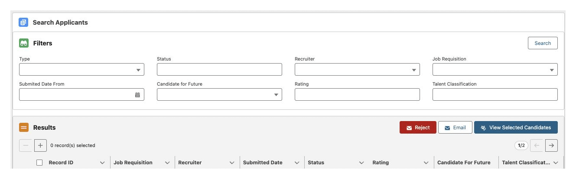Click the Search button

(x=543, y=43)
